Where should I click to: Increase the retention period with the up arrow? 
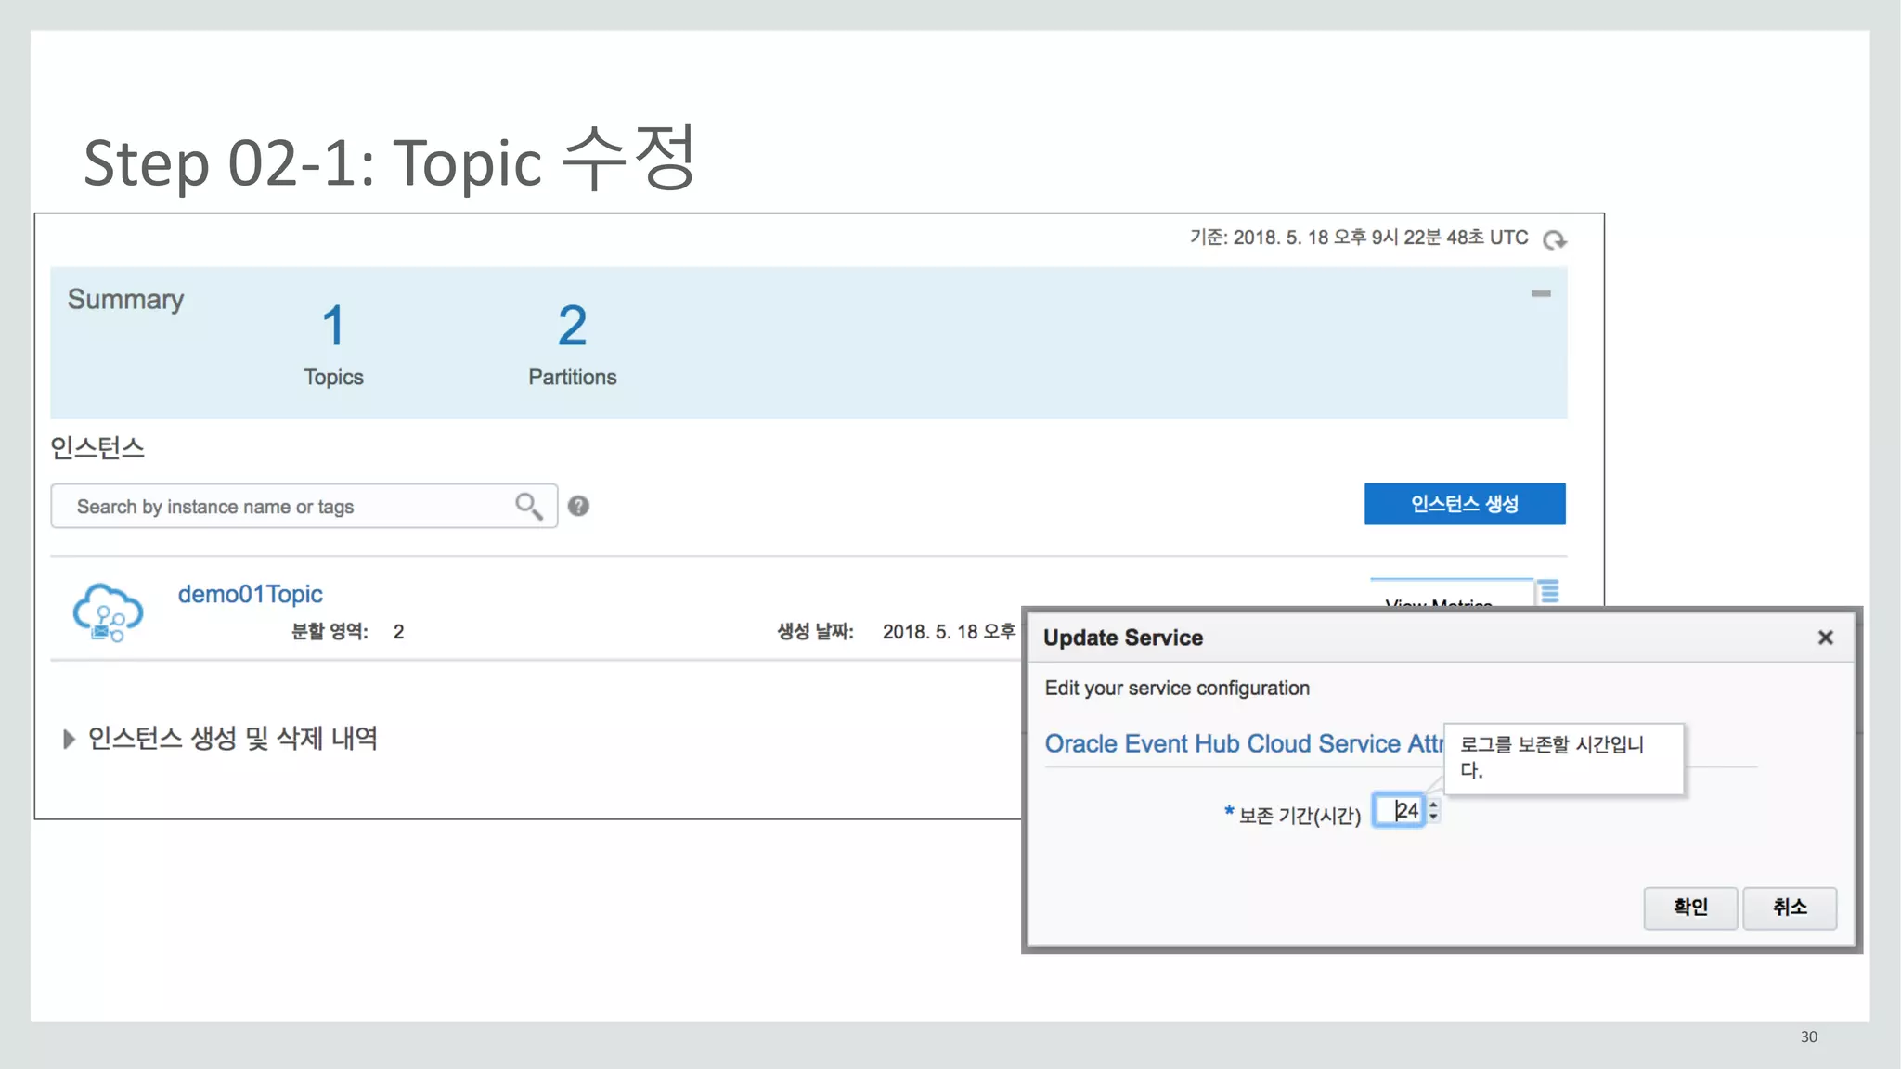point(1434,805)
